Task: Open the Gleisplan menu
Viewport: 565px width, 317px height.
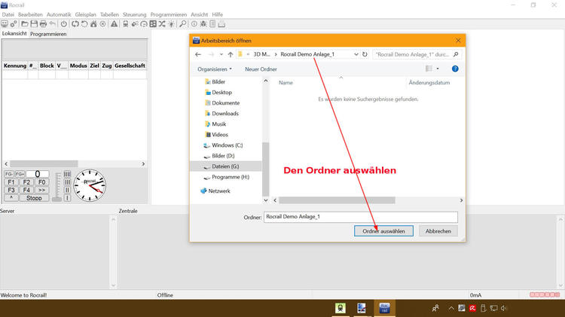Action: 85,14
